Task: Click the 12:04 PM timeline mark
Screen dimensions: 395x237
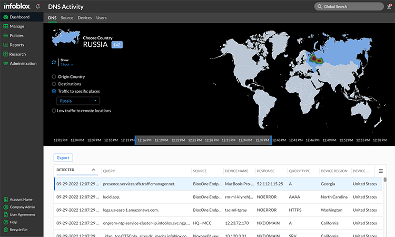Action: pos(77,140)
